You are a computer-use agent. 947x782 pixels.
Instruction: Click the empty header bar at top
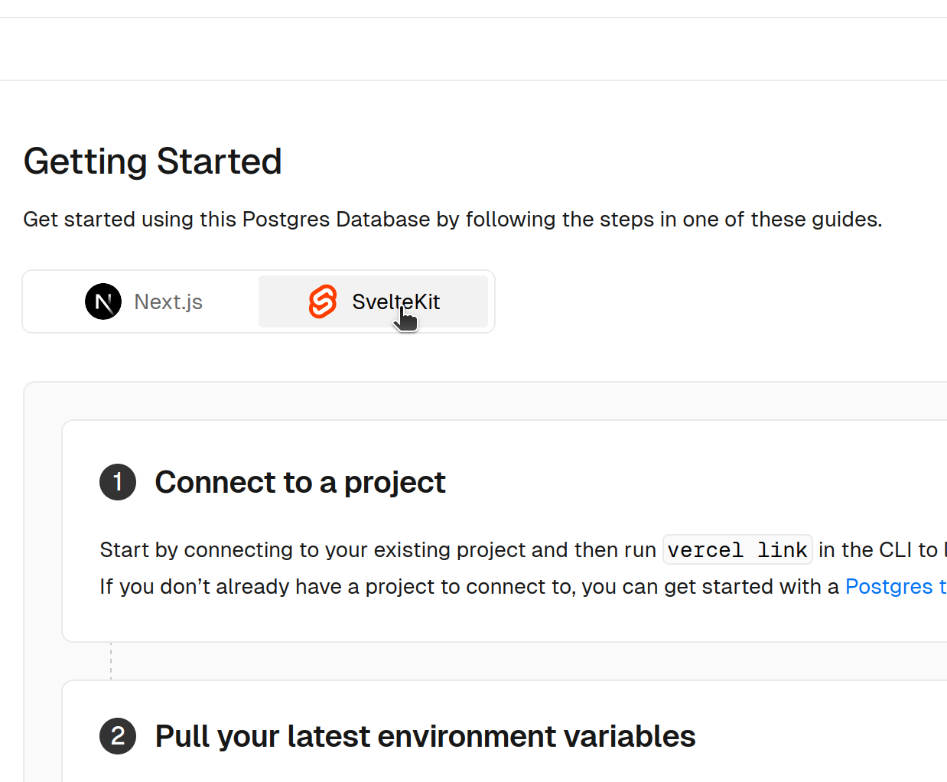coord(473,49)
